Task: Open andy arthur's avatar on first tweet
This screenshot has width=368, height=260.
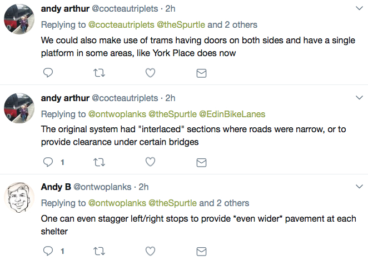Action: [19, 19]
